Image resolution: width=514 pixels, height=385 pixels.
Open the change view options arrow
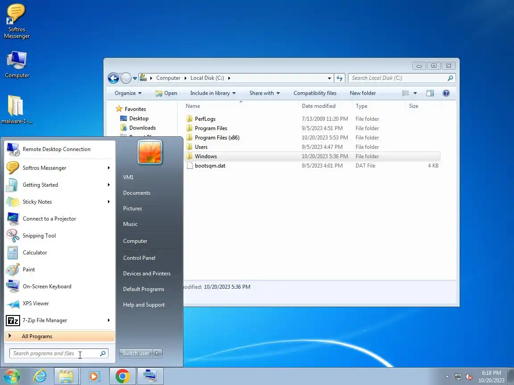point(415,93)
